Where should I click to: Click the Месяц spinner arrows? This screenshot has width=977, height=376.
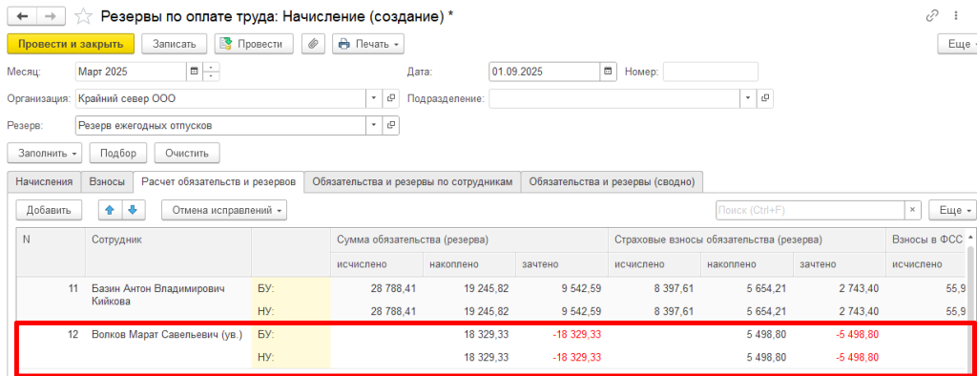[x=211, y=72]
